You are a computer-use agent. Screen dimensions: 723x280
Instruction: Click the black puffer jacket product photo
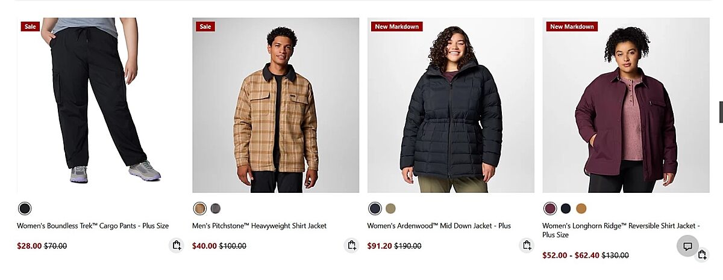coord(451,105)
